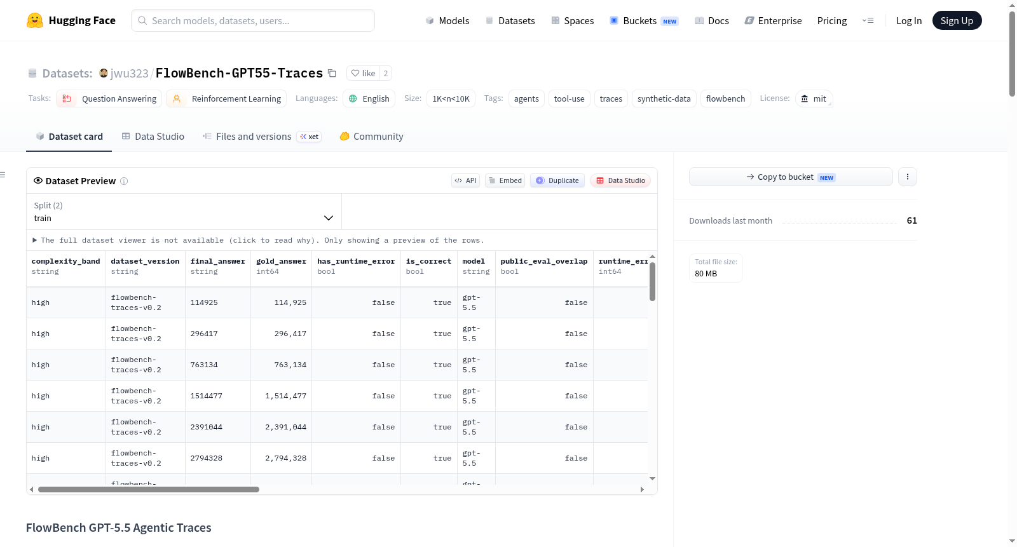Screen dimensions: 1017x547
Task: Open Data Studio from the preview header
Action: coord(620,180)
